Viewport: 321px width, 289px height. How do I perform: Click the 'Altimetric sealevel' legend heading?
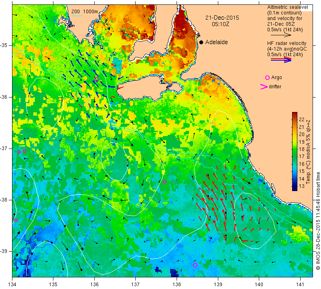(x=287, y=7)
